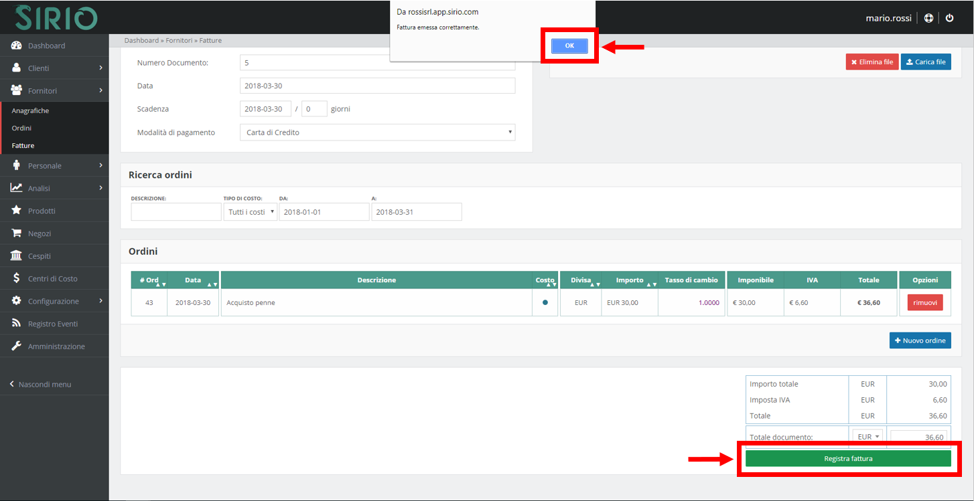The image size is (974, 501).
Task: Open Prodotti star menu entry
Action: tap(42, 211)
